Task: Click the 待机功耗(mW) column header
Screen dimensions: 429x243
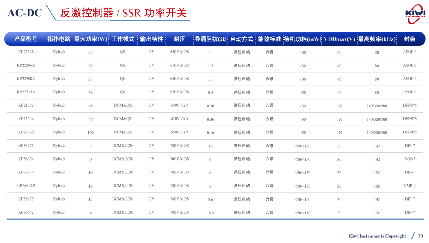Action: 302,39
